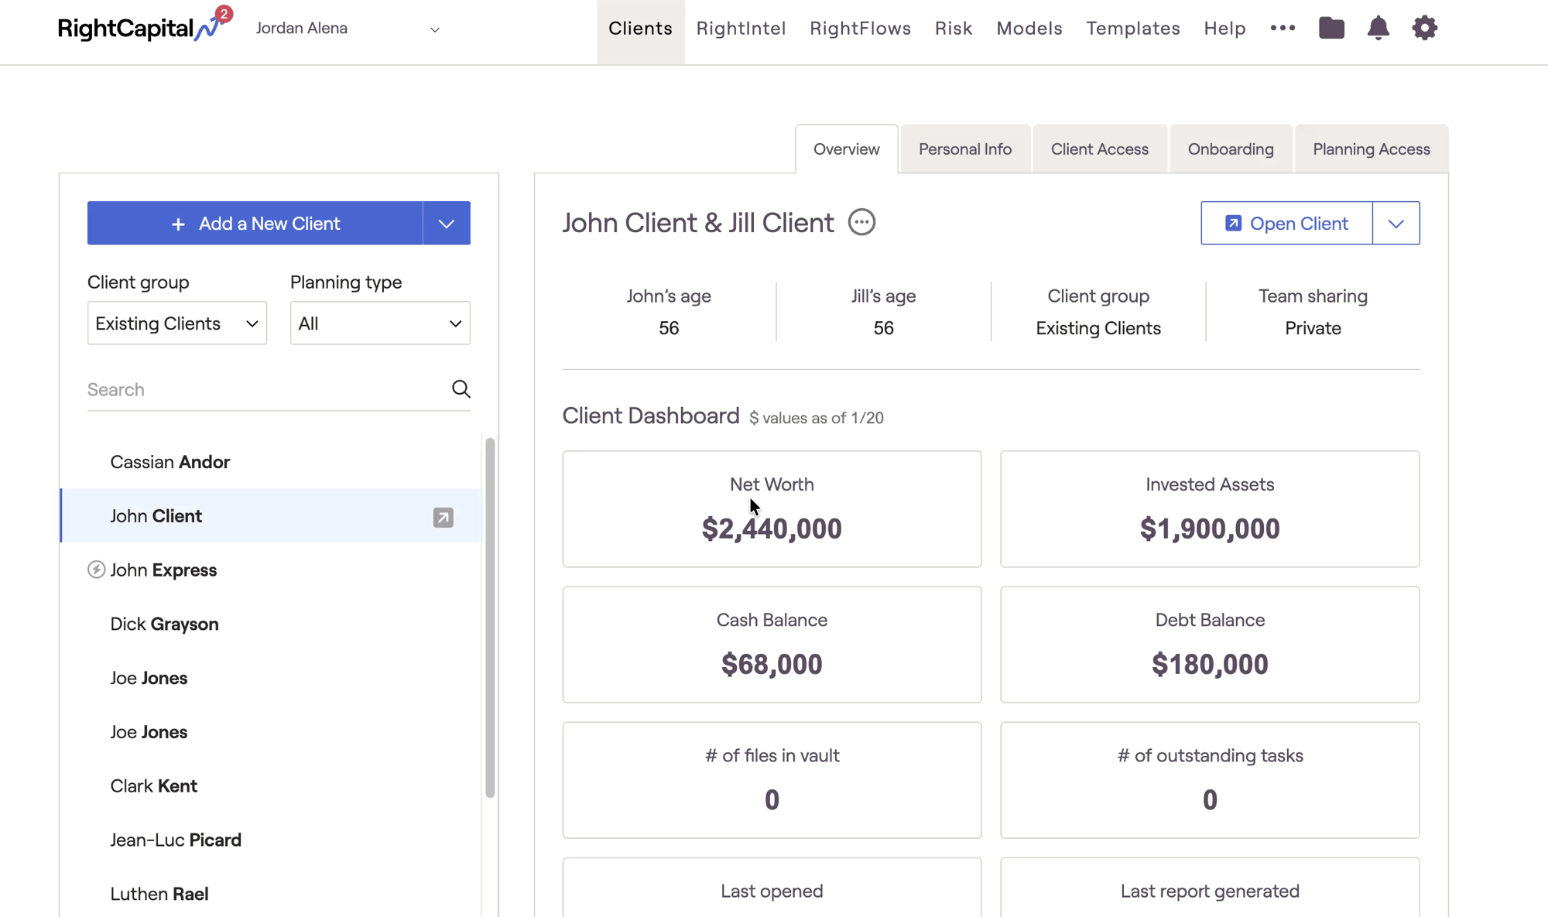This screenshot has height=917, width=1548.
Task: Click the Open Client button
Action: pyautogui.click(x=1286, y=224)
